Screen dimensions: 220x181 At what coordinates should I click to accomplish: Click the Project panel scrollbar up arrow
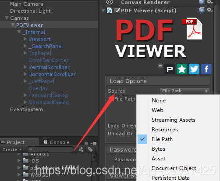click(94, 156)
